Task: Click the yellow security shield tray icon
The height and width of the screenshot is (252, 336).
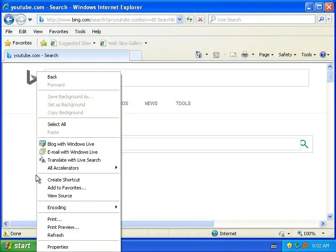Action: (289, 246)
